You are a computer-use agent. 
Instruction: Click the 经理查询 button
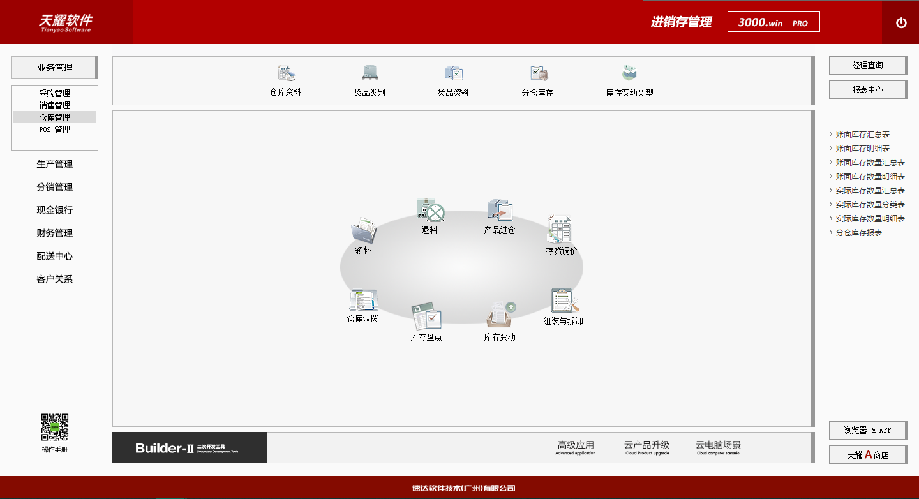(x=867, y=65)
